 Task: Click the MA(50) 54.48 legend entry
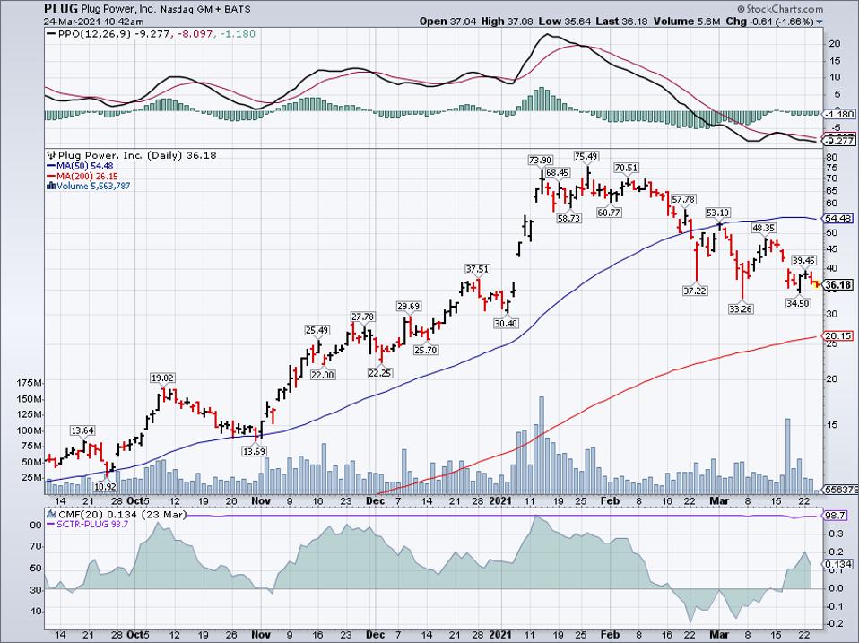coord(80,166)
